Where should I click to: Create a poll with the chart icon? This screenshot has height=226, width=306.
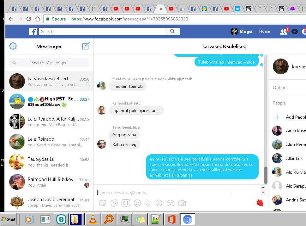159,203
